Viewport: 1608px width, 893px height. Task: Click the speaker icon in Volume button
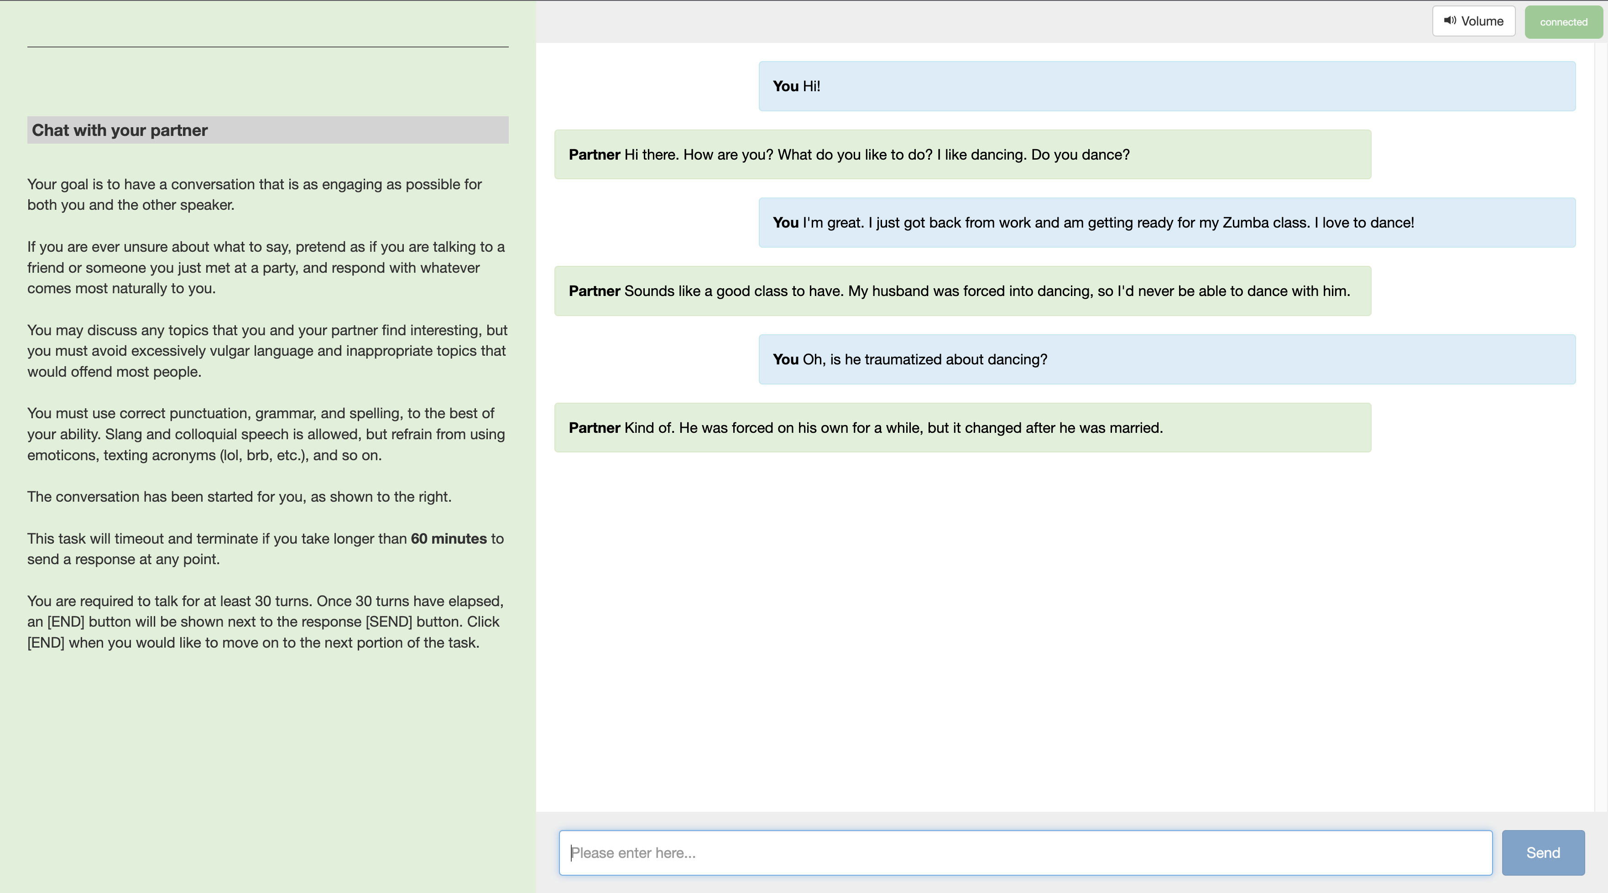point(1450,21)
